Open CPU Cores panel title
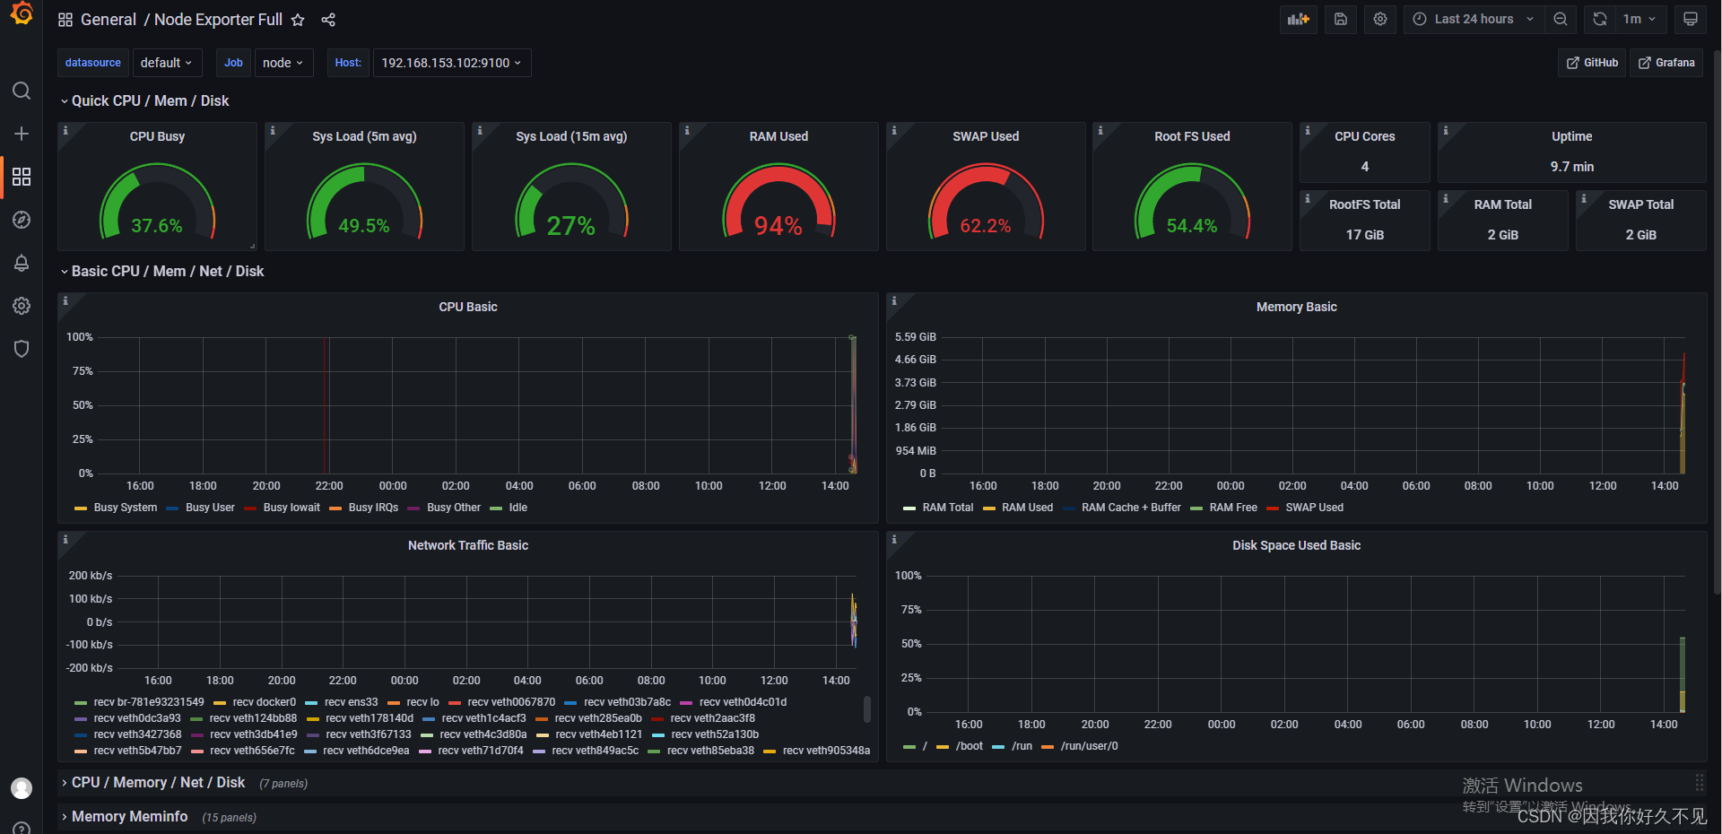Viewport: 1722px width, 834px height. coord(1364,136)
